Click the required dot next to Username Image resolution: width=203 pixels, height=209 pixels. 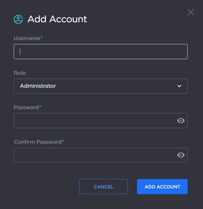tap(42, 37)
